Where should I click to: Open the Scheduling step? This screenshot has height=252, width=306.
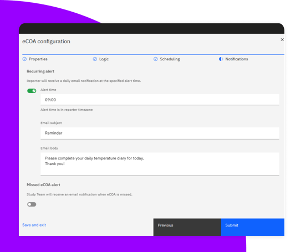[x=170, y=59]
